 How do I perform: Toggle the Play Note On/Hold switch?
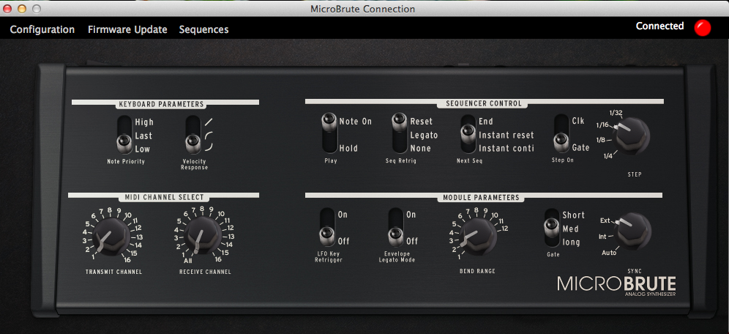(x=329, y=133)
